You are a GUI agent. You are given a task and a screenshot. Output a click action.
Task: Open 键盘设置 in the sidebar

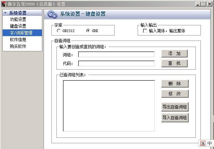click(18, 26)
